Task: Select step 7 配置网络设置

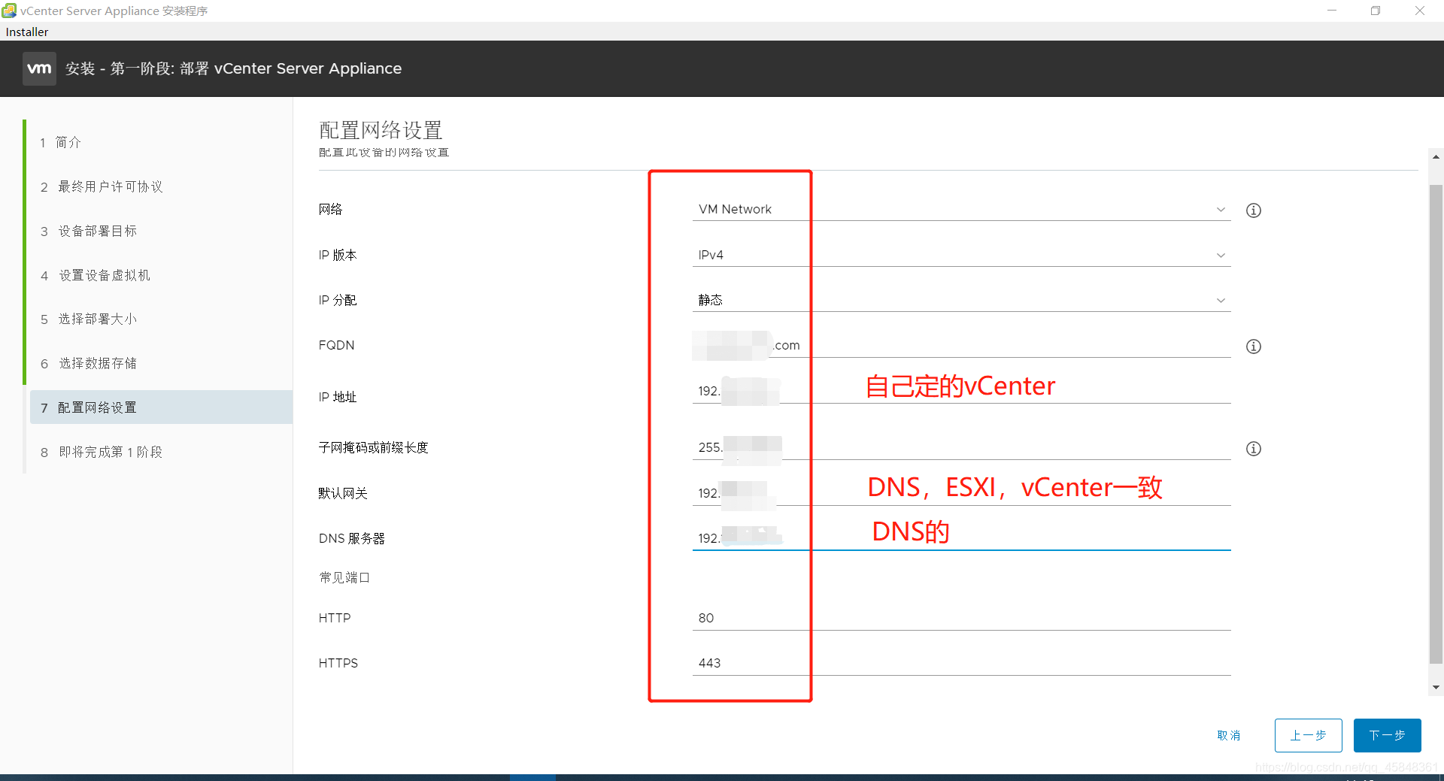Action: 159,407
